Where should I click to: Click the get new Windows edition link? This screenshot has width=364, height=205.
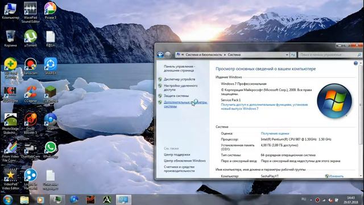[x=264, y=106]
